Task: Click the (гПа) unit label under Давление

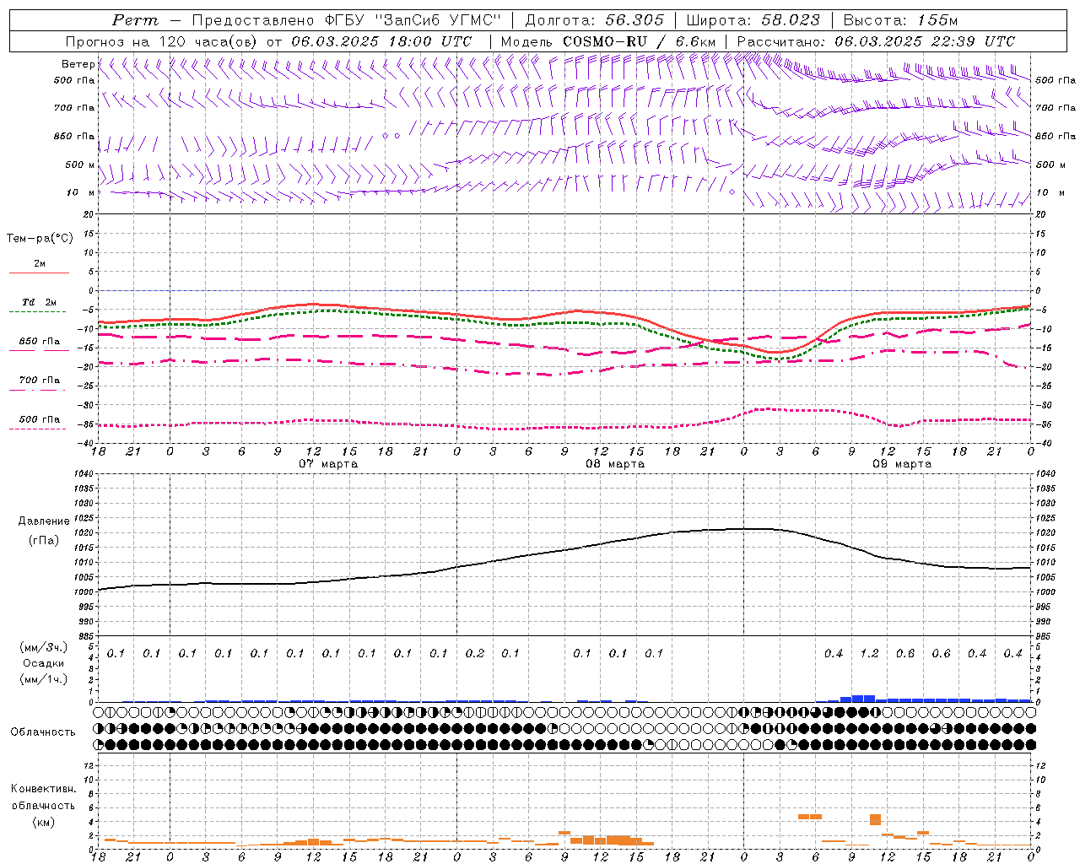Action: 44,541
